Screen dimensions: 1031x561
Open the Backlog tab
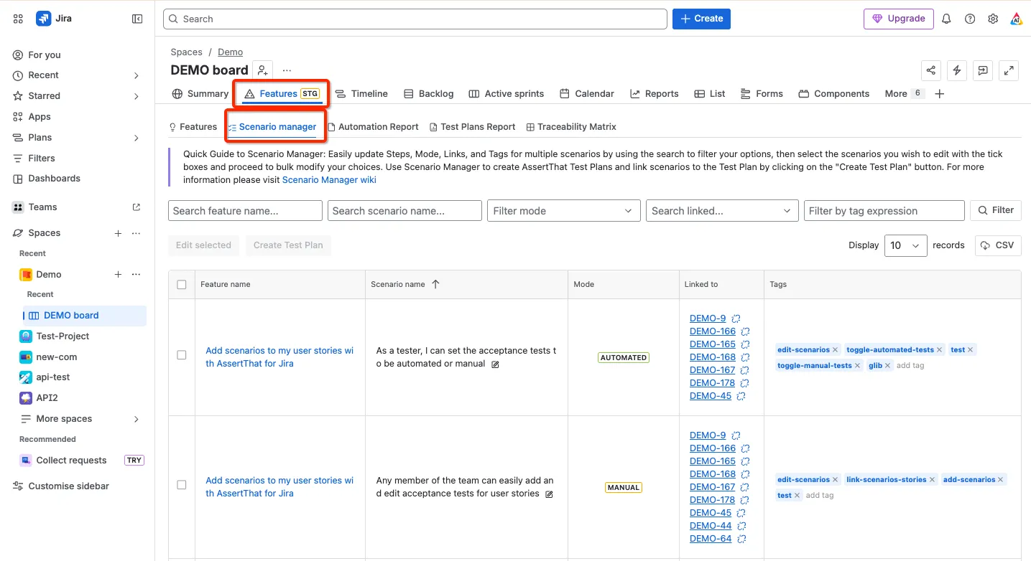point(428,94)
